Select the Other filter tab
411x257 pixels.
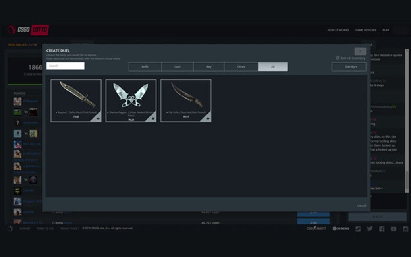pyautogui.click(x=240, y=66)
